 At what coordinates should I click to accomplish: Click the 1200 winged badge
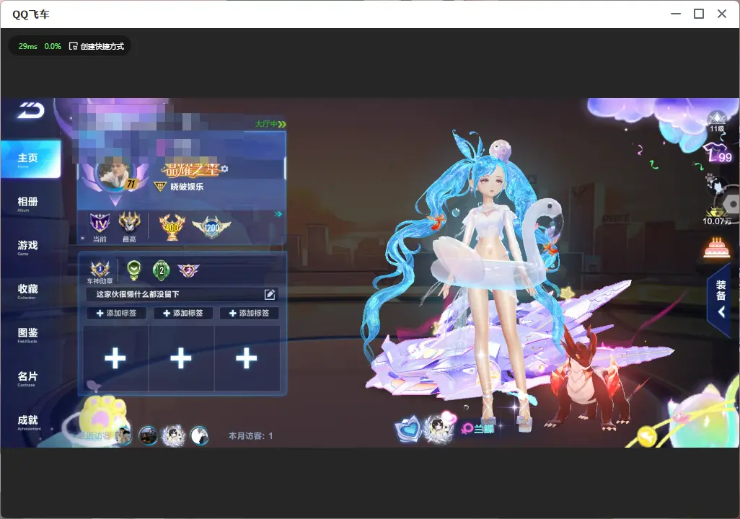pyautogui.click(x=211, y=227)
